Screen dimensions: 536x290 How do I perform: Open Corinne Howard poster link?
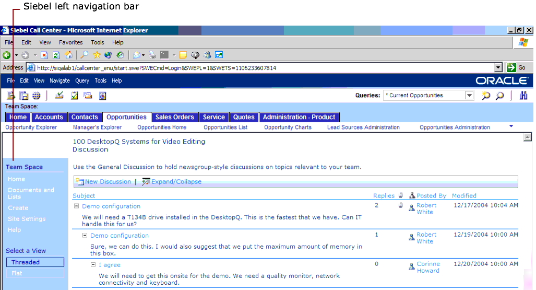[x=428, y=268]
